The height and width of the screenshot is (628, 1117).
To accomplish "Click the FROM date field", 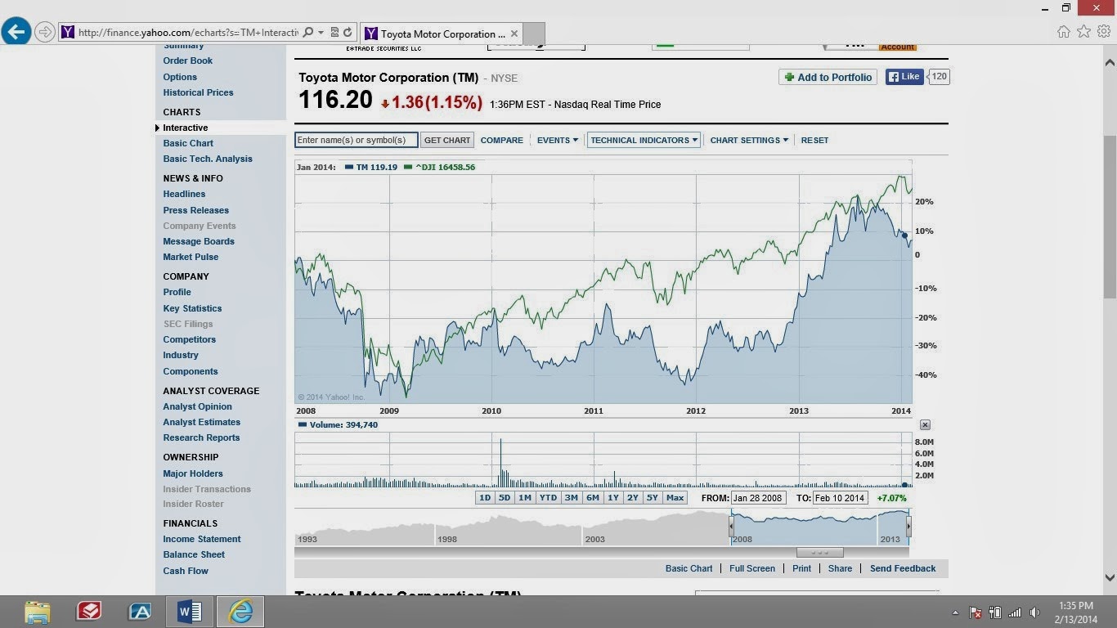I will coord(758,498).
